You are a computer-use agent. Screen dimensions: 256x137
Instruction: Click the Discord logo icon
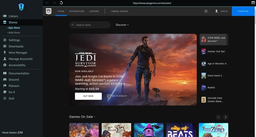click(x=5, y=79)
